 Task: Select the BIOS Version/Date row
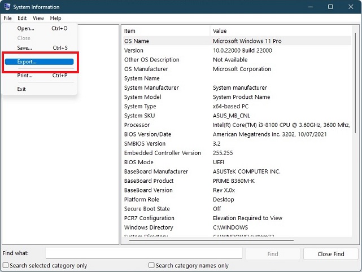237,134
